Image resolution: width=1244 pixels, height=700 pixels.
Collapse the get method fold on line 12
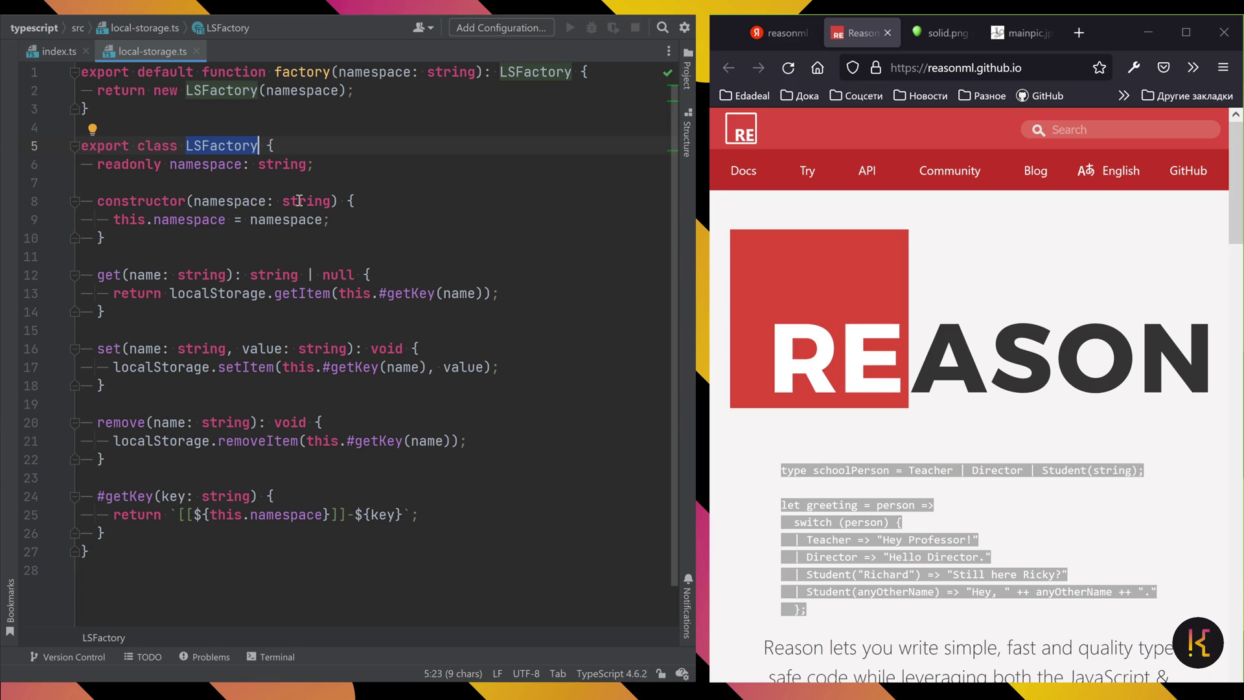pos(75,275)
